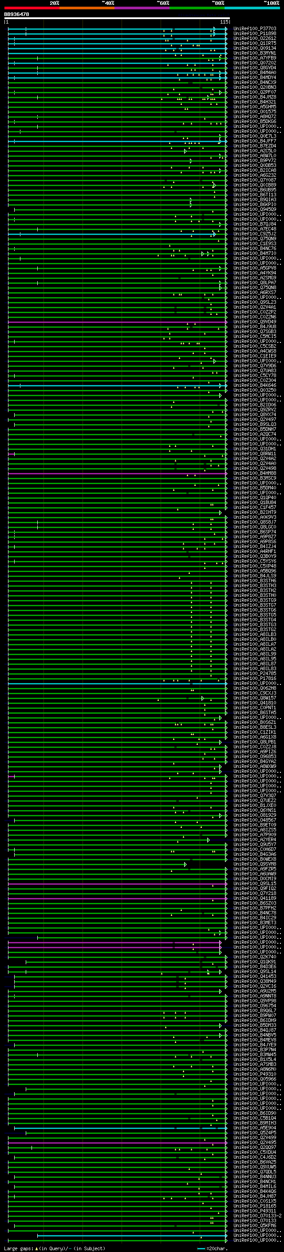284x1252 pixels.
Task: Choose the UniRef100_B3STG9 hit label
Action: tap(255, 600)
